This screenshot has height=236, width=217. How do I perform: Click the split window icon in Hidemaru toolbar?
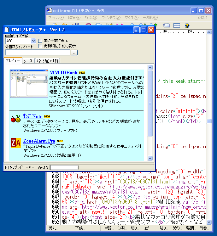click(x=177, y=25)
